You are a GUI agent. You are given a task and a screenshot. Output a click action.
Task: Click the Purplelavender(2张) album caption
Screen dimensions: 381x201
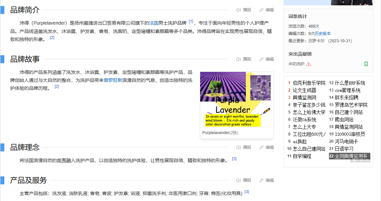[x=221, y=133]
